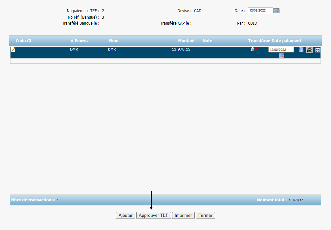Click the Ajouter button
331x230 pixels.
pyautogui.click(x=125, y=216)
